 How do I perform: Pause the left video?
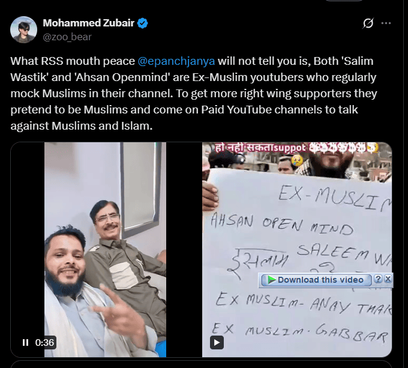[x=25, y=343]
